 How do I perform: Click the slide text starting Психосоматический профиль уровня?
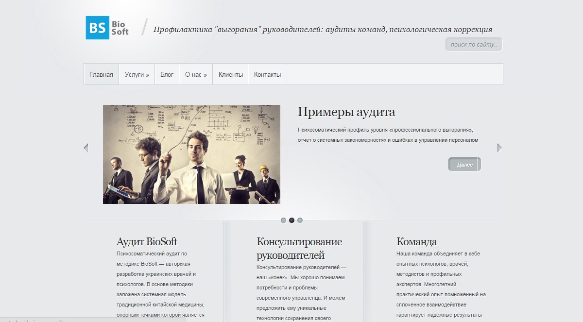[388, 135]
